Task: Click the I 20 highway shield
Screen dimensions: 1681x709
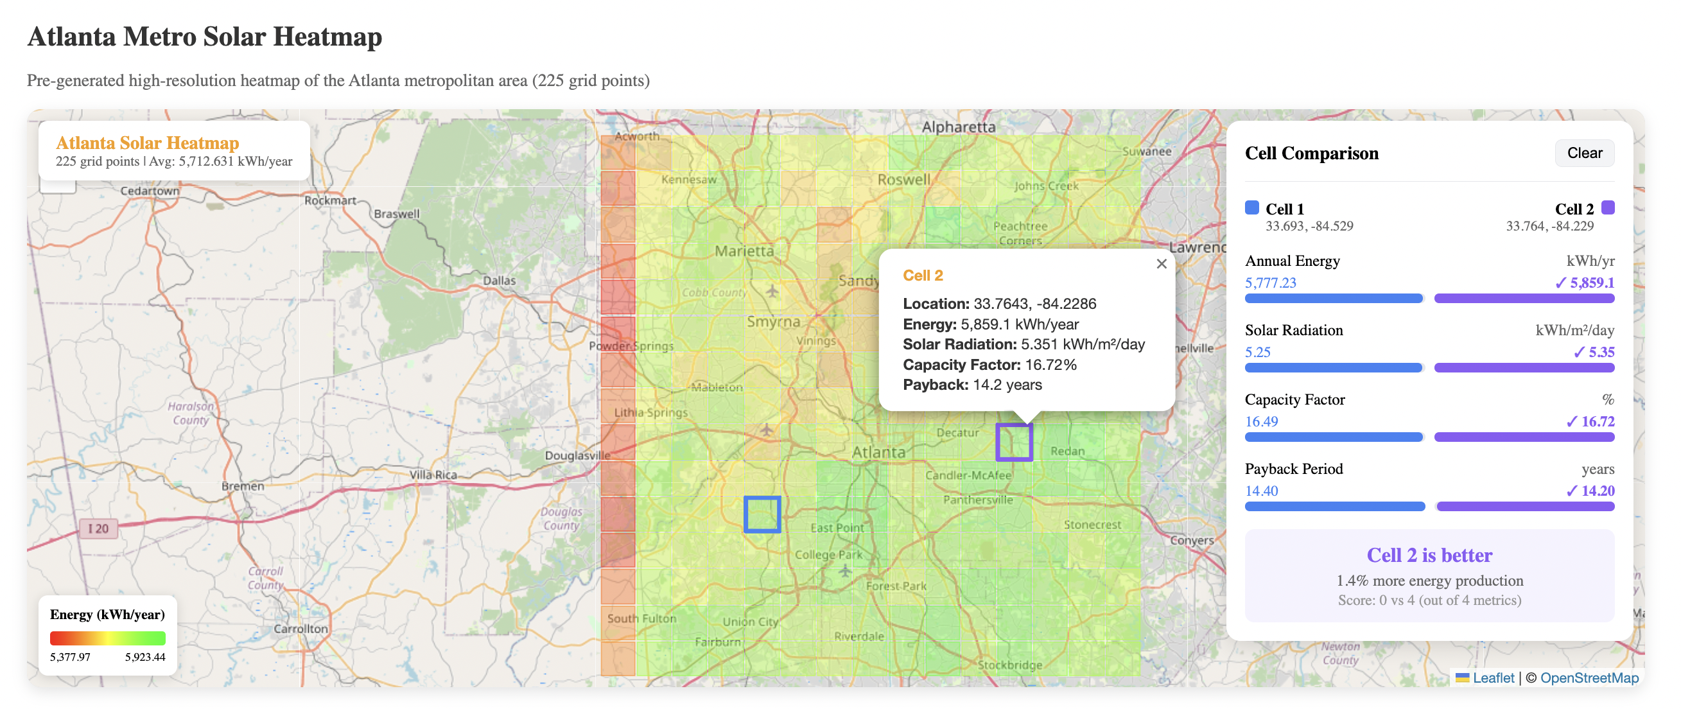Action: [x=98, y=528]
